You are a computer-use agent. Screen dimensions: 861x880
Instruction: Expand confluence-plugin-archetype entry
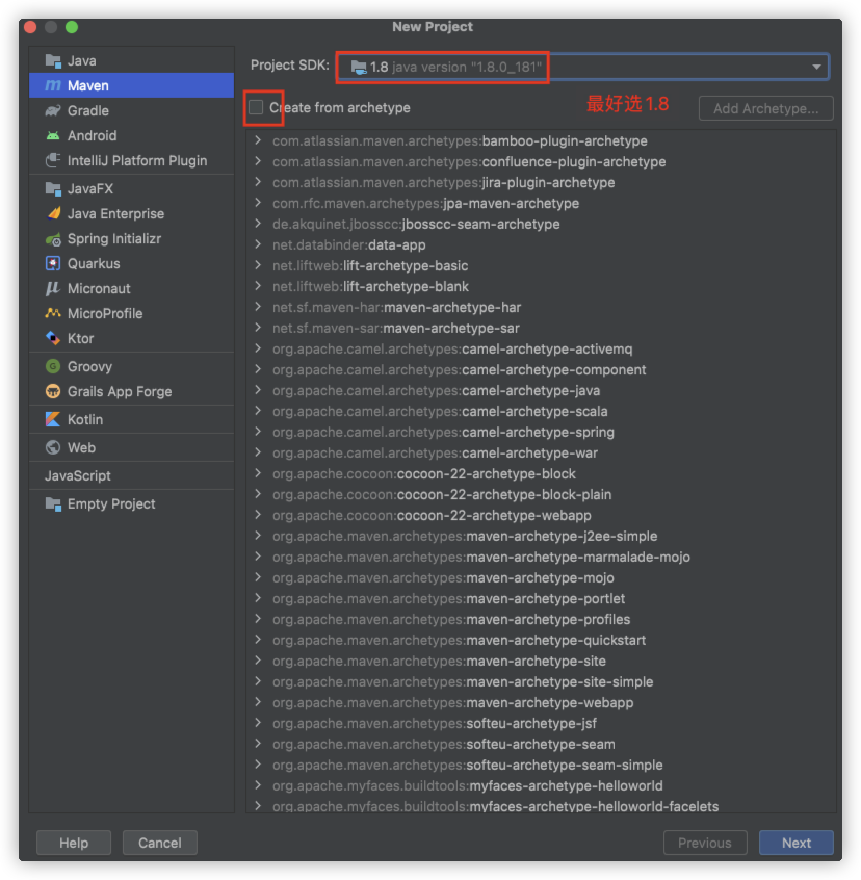click(258, 161)
